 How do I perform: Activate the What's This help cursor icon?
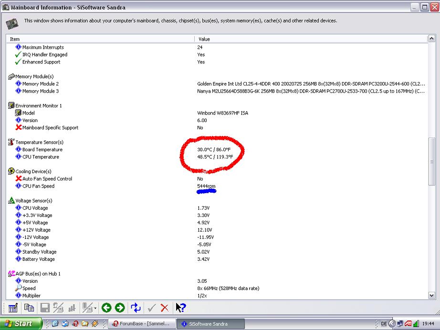coord(181,308)
